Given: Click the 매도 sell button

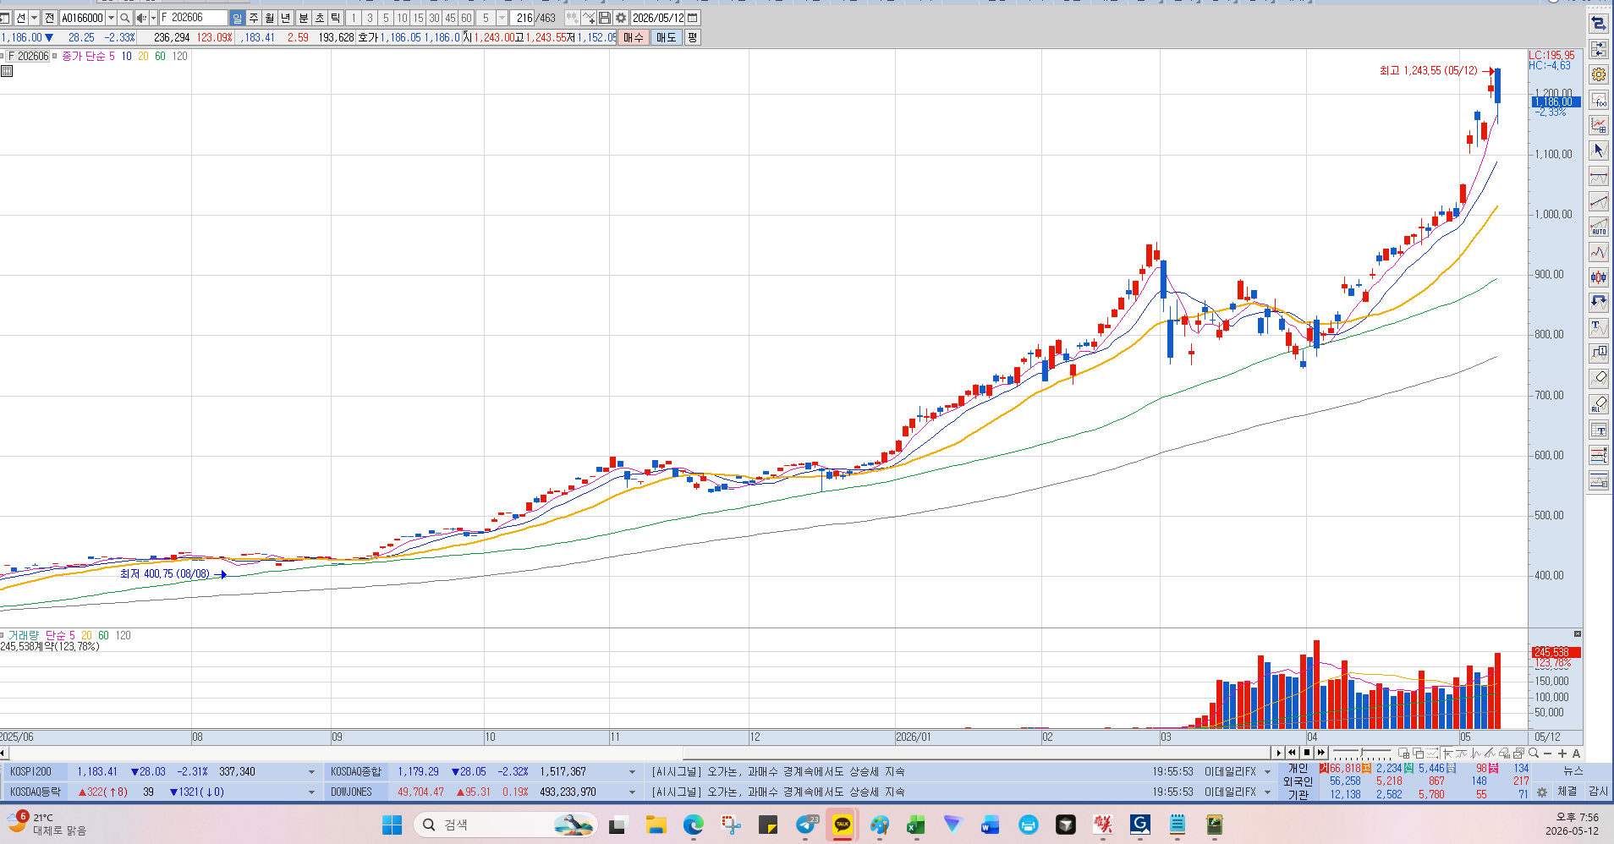Looking at the screenshot, I should pos(666,37).
